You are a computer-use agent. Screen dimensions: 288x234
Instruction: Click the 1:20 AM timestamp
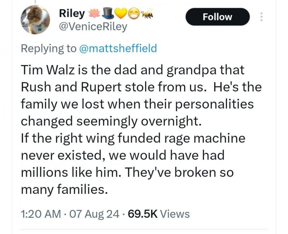tap(41, 214)
